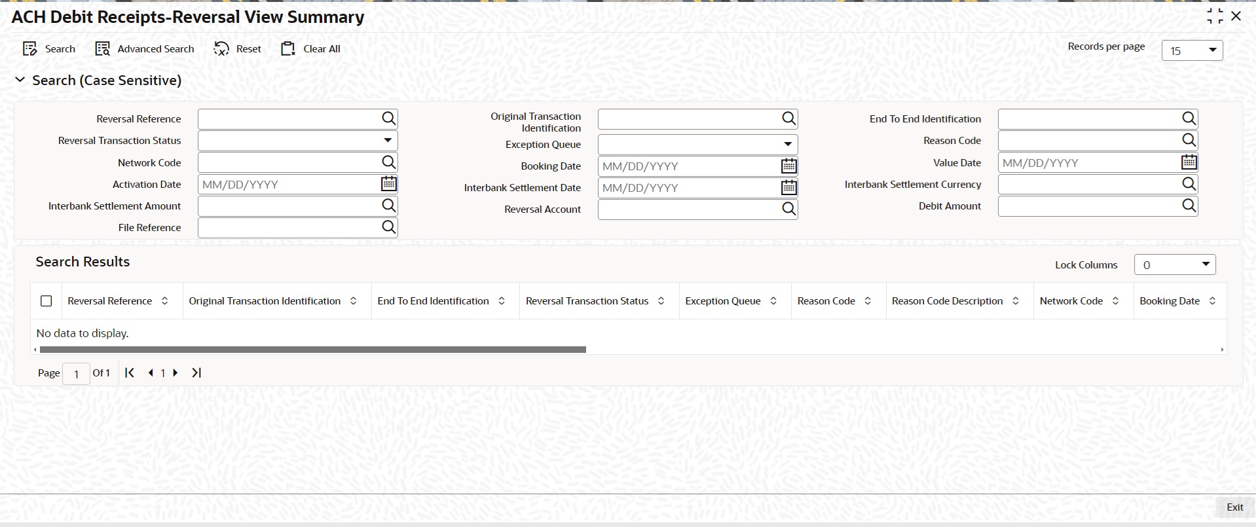Click the Reset icon button
The image size is (1256, 527).
(221, 49)
